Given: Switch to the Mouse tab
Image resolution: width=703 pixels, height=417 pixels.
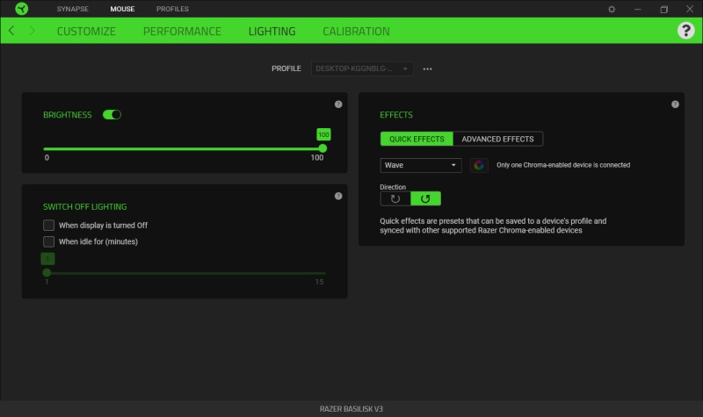Looking at the screenshot, I should (122, 9).
